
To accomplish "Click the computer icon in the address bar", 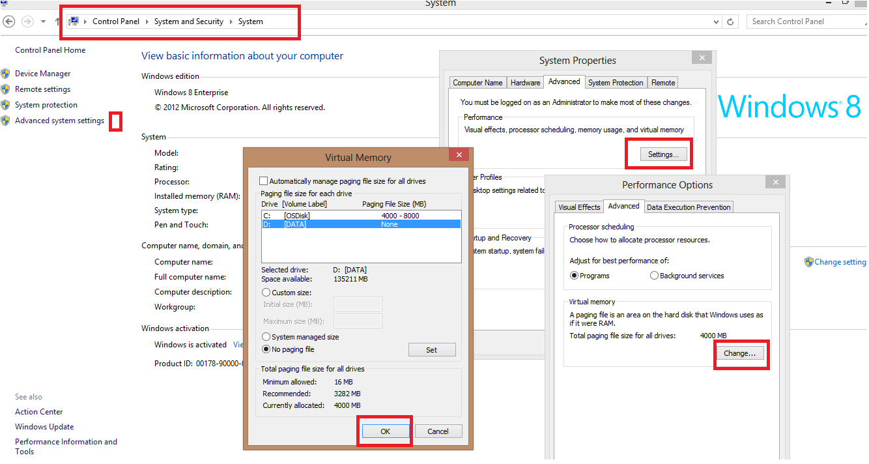I will [74, 22].
